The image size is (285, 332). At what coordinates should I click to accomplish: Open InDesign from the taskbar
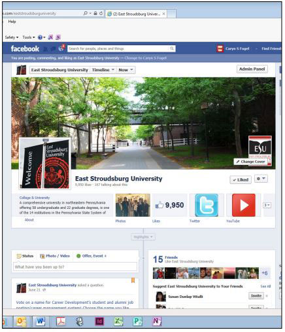tap(99, 322)
